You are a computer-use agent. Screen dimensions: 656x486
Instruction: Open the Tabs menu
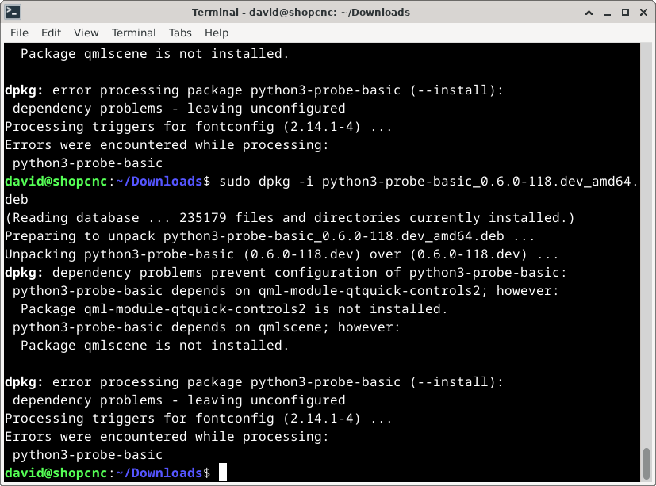coord(180,33)
